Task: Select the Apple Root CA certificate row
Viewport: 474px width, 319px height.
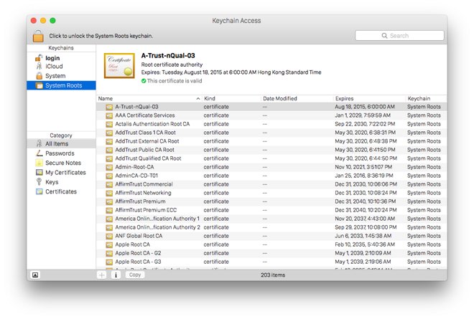Action: 271,244
